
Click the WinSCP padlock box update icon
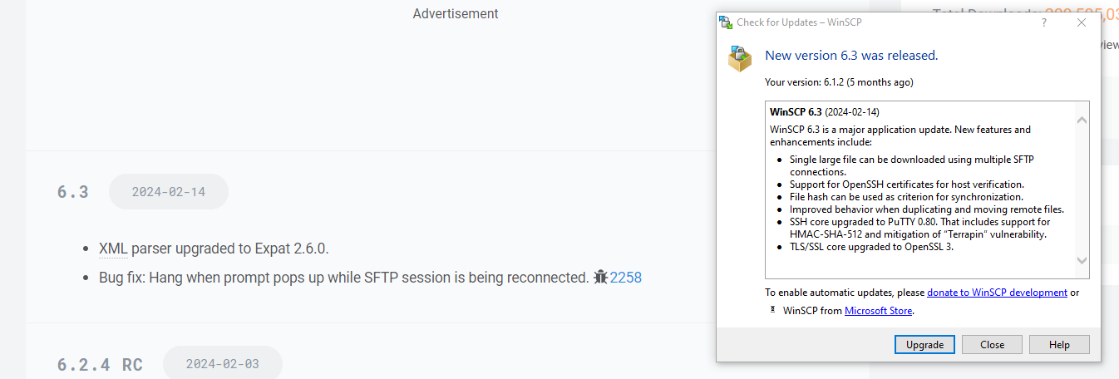click(739, 58)
